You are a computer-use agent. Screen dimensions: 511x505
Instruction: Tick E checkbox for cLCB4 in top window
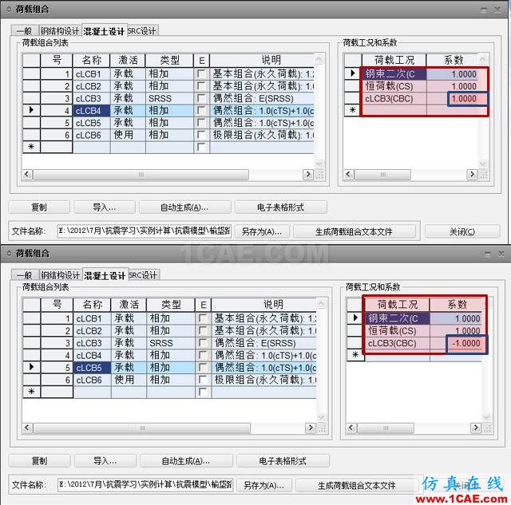coord(201,110)
